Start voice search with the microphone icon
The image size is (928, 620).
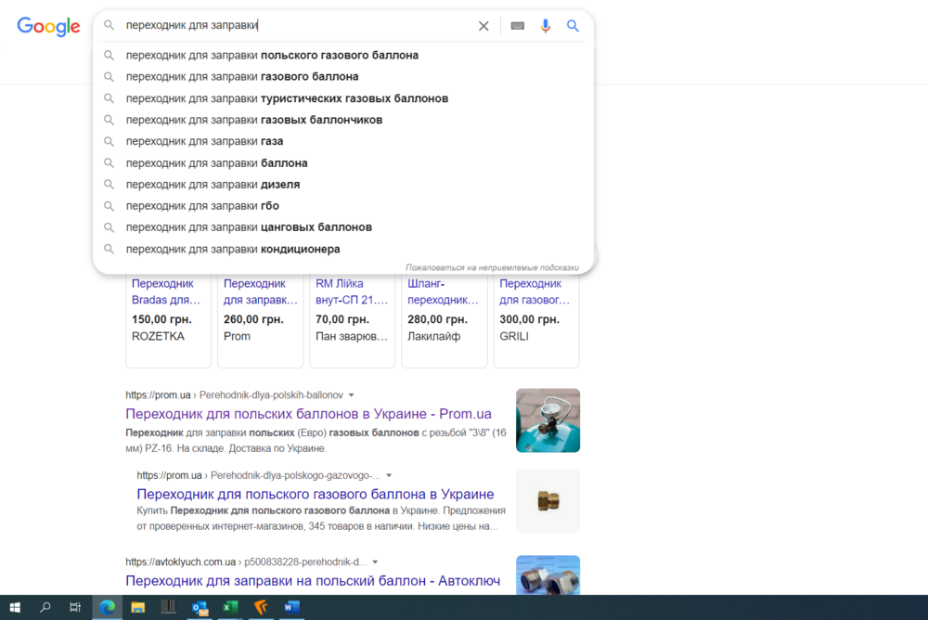click(x=546, y=25)
